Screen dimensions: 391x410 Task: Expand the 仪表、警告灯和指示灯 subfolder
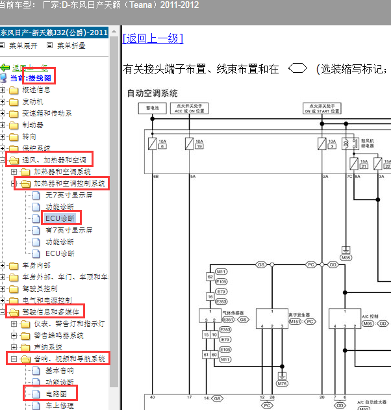14,324
